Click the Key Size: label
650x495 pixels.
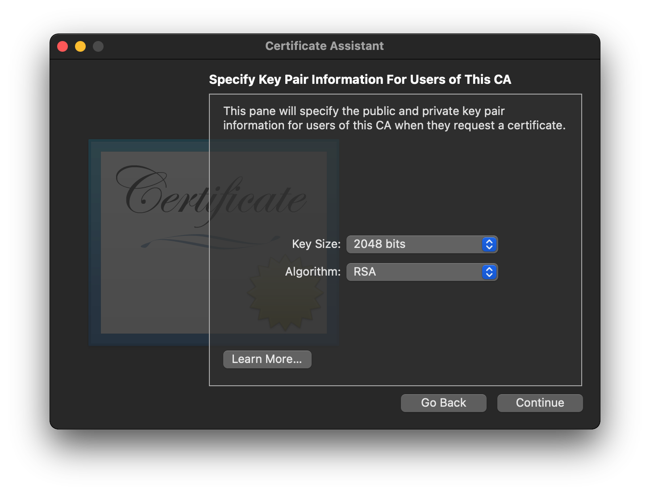click(x=316, y=244)
